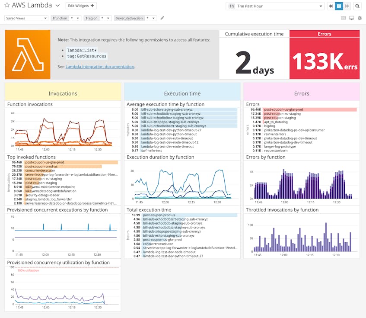Image resolution: width=366 pixels, height=318 pixels.
Task: Click the Function invocations line chart
Action: click(x=63, y=130)
